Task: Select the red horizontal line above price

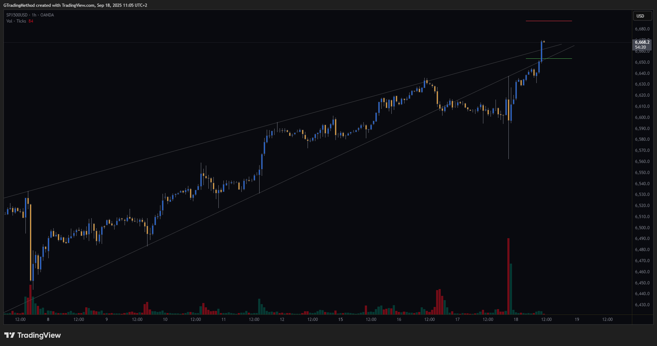Action: point(549,21)
